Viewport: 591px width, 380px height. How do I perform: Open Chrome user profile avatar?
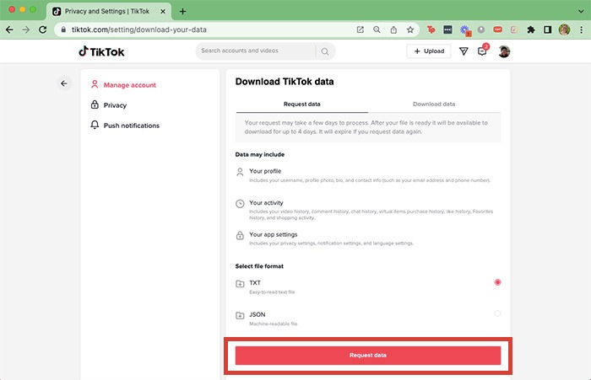pos(564,29)
